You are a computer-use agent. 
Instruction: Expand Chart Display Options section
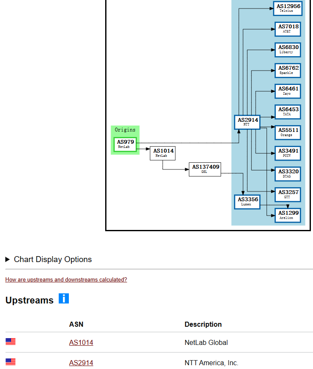[49, 260]
